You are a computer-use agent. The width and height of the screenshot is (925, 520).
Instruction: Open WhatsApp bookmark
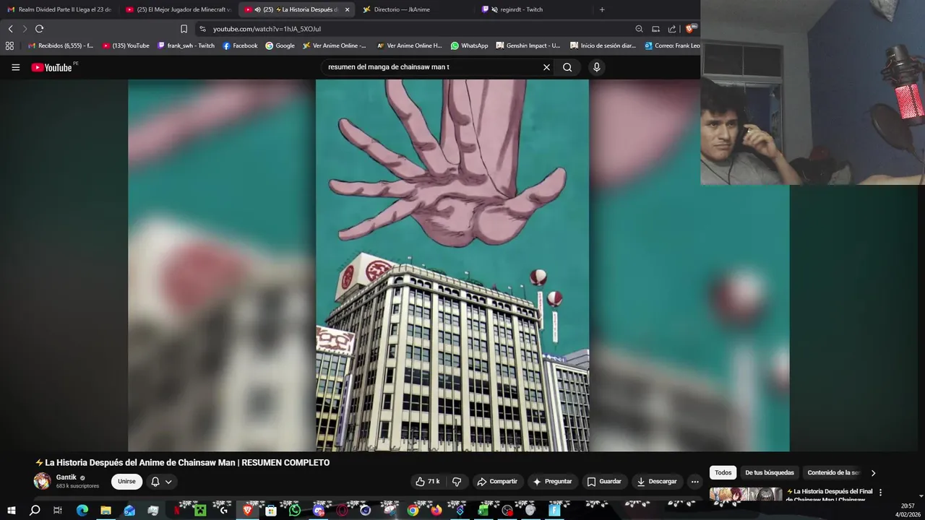click(x=469, y=45)
